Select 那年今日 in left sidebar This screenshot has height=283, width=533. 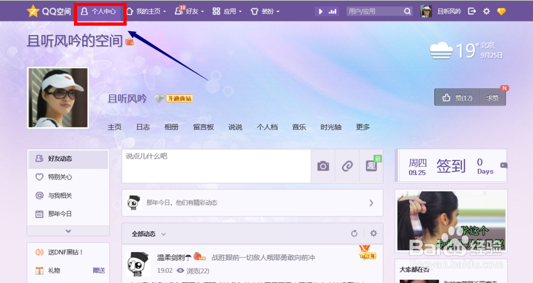[68, 214]
